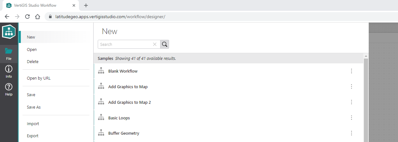Open the Add Graphics to Map 2 sample
Viewport: 398px width, 142px height.
click(129, 102)
